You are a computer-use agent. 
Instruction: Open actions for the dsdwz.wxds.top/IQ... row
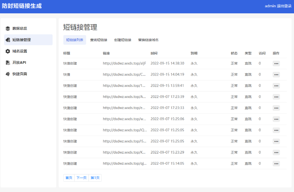(x=276, y=130)
